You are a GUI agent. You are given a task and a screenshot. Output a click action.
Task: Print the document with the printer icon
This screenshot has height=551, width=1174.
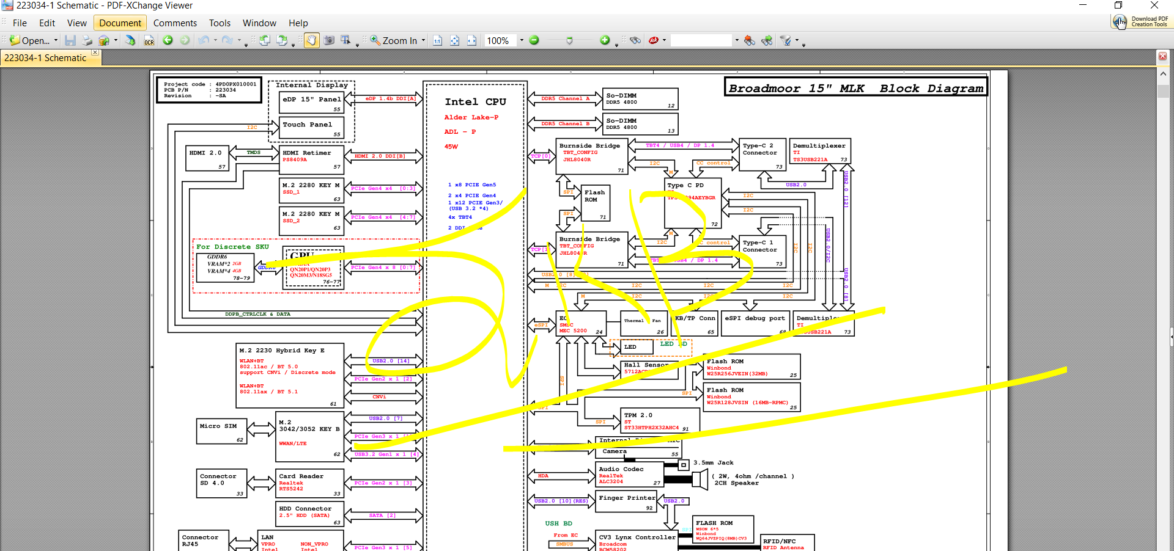tap(87, 40)
